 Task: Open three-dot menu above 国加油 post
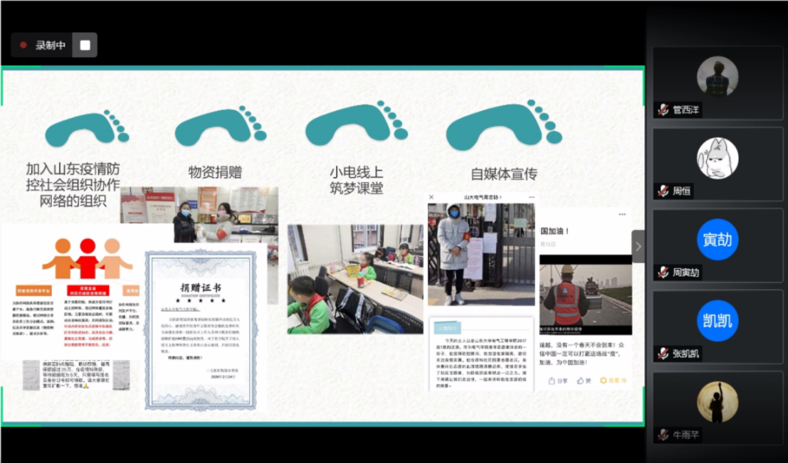(622, 214)
